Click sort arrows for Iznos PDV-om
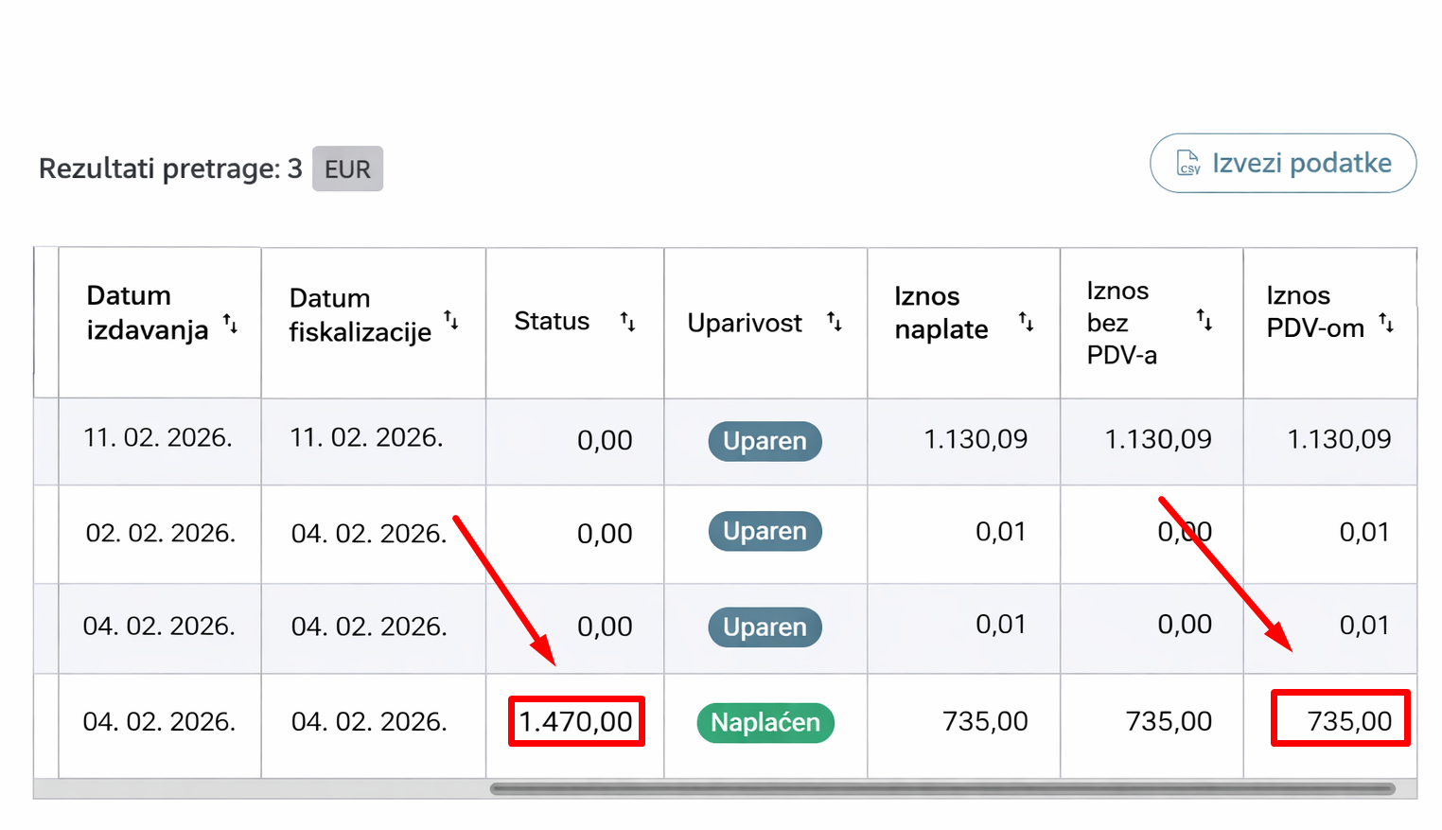 [x=1386, y=324]
